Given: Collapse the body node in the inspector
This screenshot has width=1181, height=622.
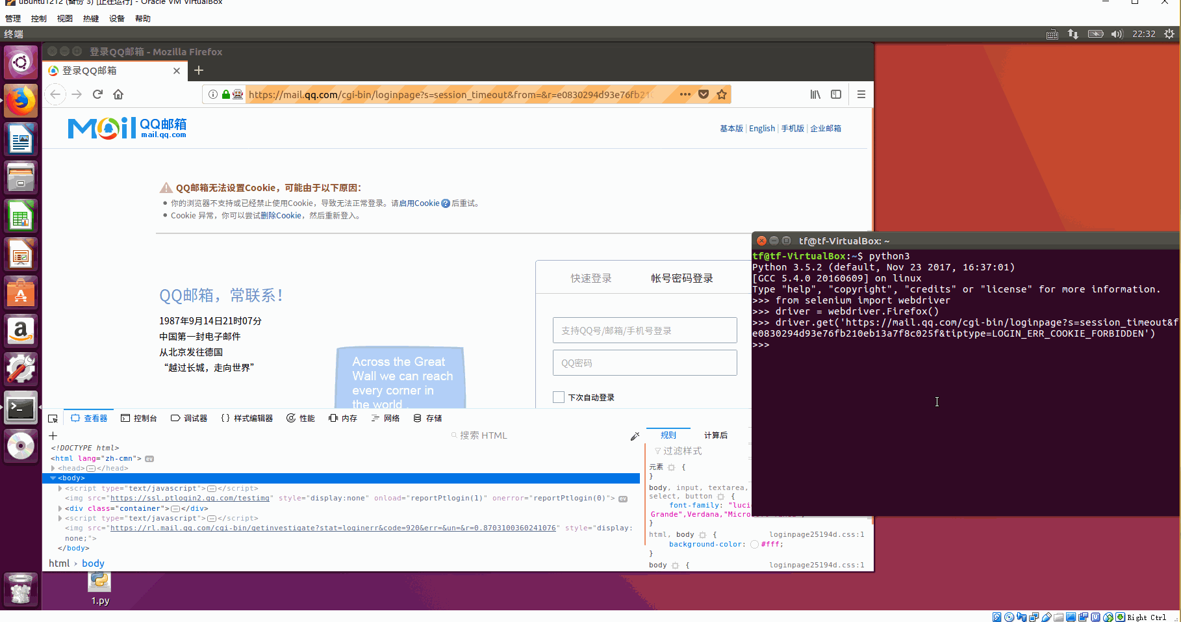Looking at the screenshot, I should (53, 478).
